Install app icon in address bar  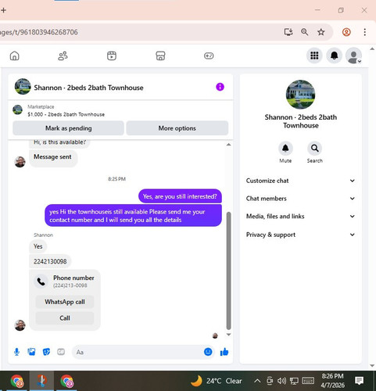point(288,32)
